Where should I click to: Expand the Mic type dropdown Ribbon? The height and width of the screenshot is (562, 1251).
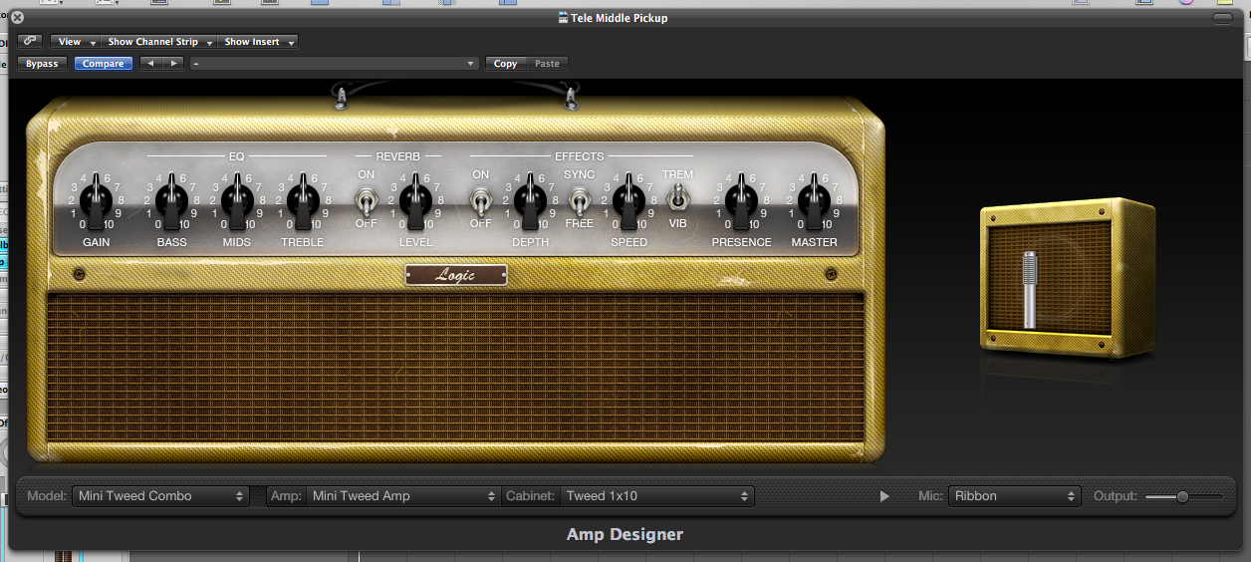click(1014, 495)
